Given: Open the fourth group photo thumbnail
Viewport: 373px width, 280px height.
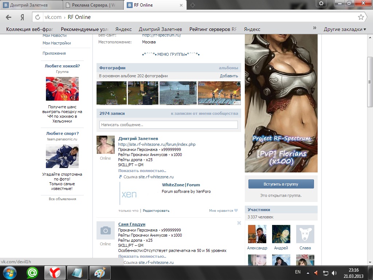Looking at the screenshot, I should (x=219, y=93).
